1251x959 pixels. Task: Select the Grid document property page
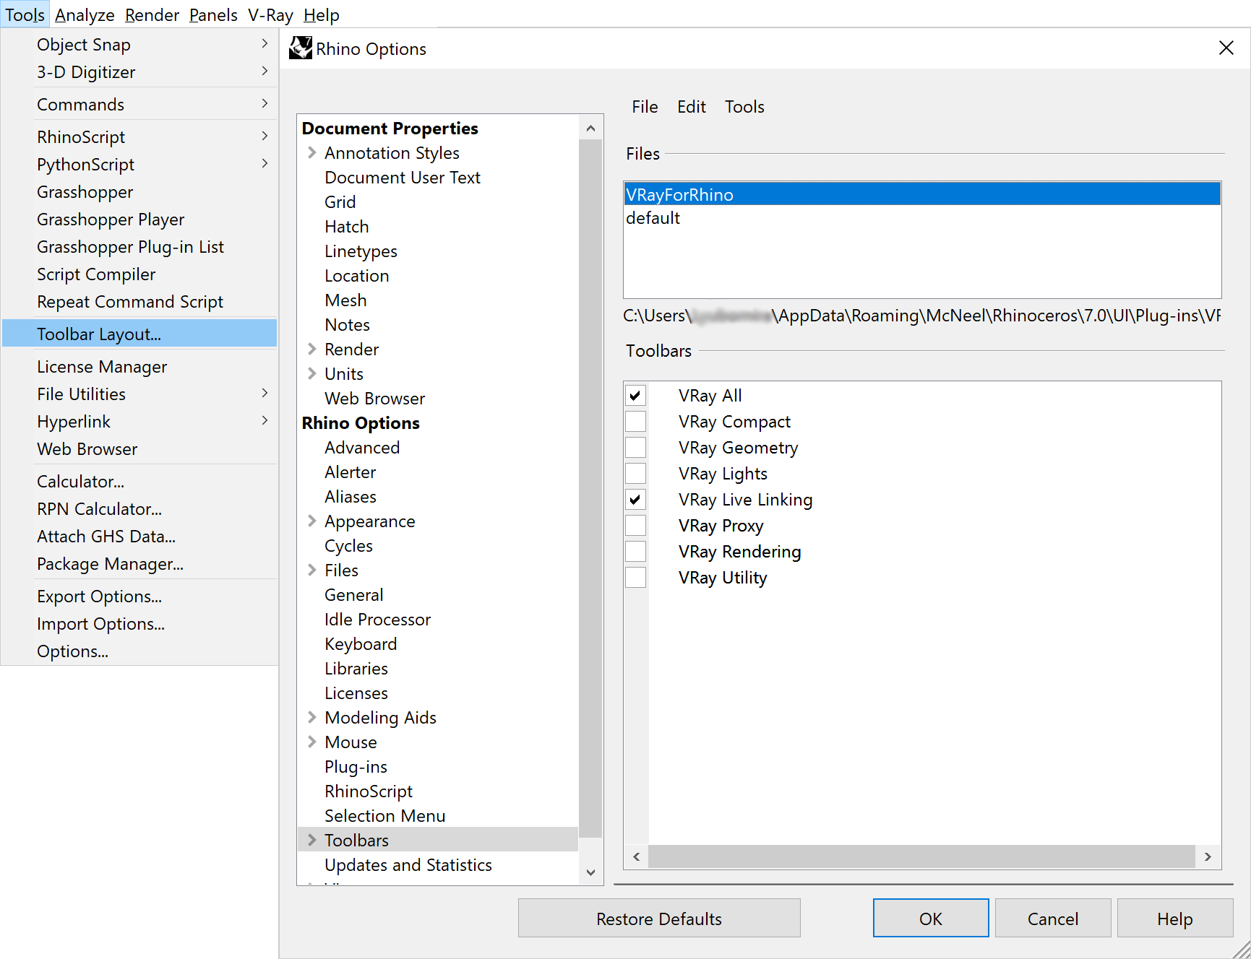(x=340, y=201)
